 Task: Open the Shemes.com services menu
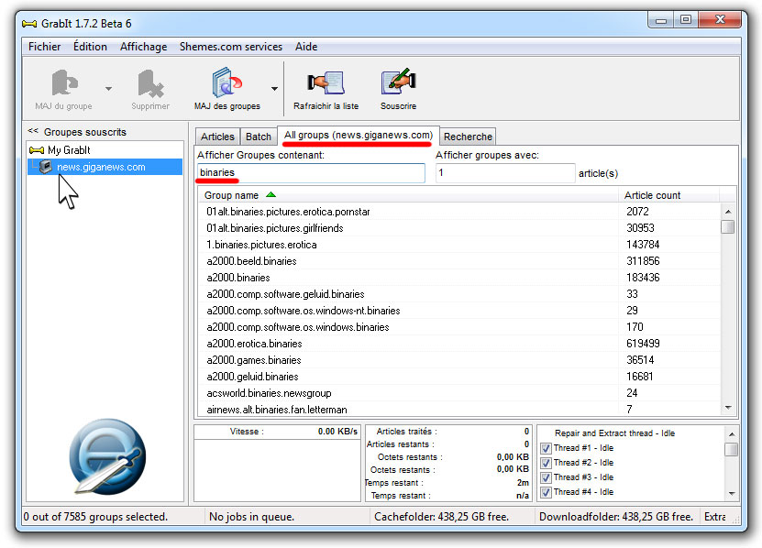click(231, 47)
